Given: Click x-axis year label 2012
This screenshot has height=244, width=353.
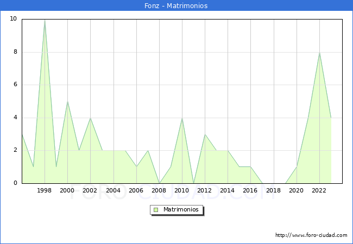Looking at the screenshot, I should coord(204,190).
